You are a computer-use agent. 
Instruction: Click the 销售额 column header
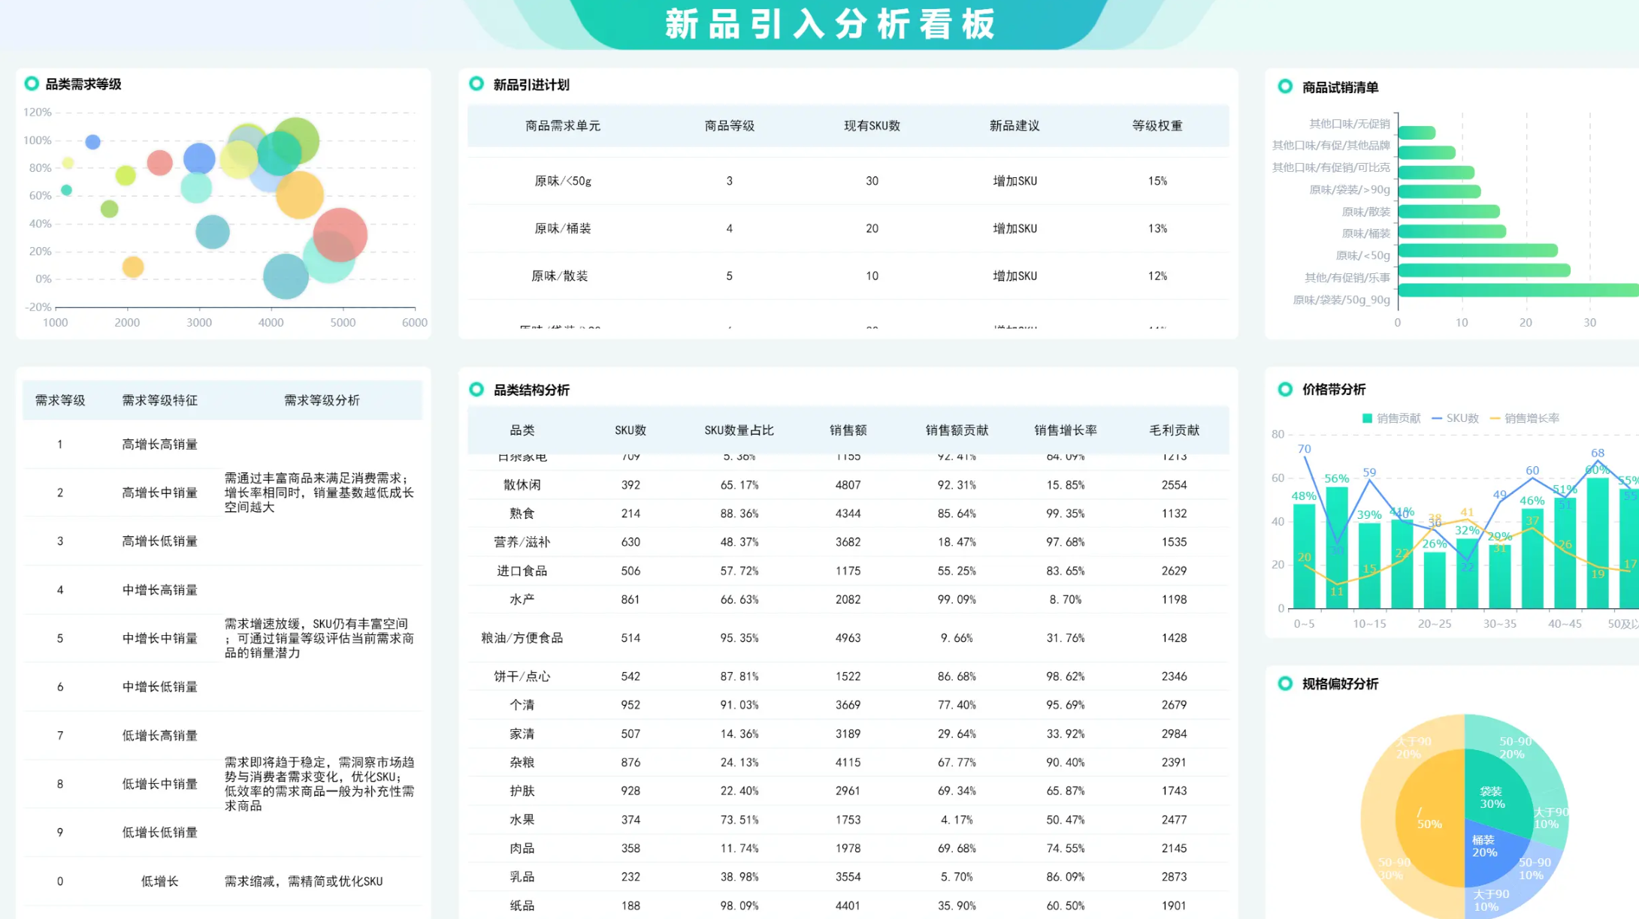click(848, 430)
